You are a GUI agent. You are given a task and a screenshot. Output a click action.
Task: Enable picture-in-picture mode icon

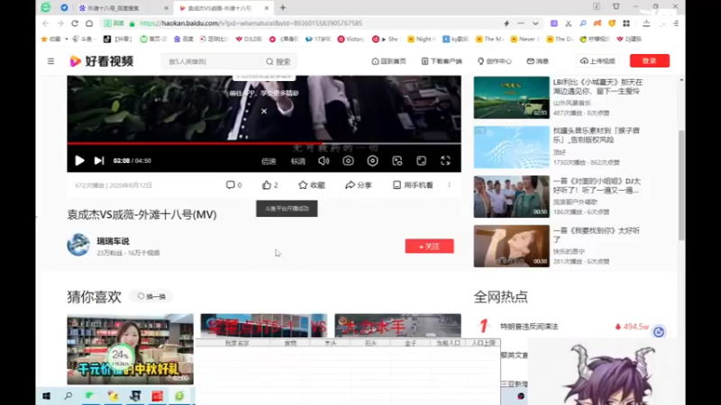397,161
